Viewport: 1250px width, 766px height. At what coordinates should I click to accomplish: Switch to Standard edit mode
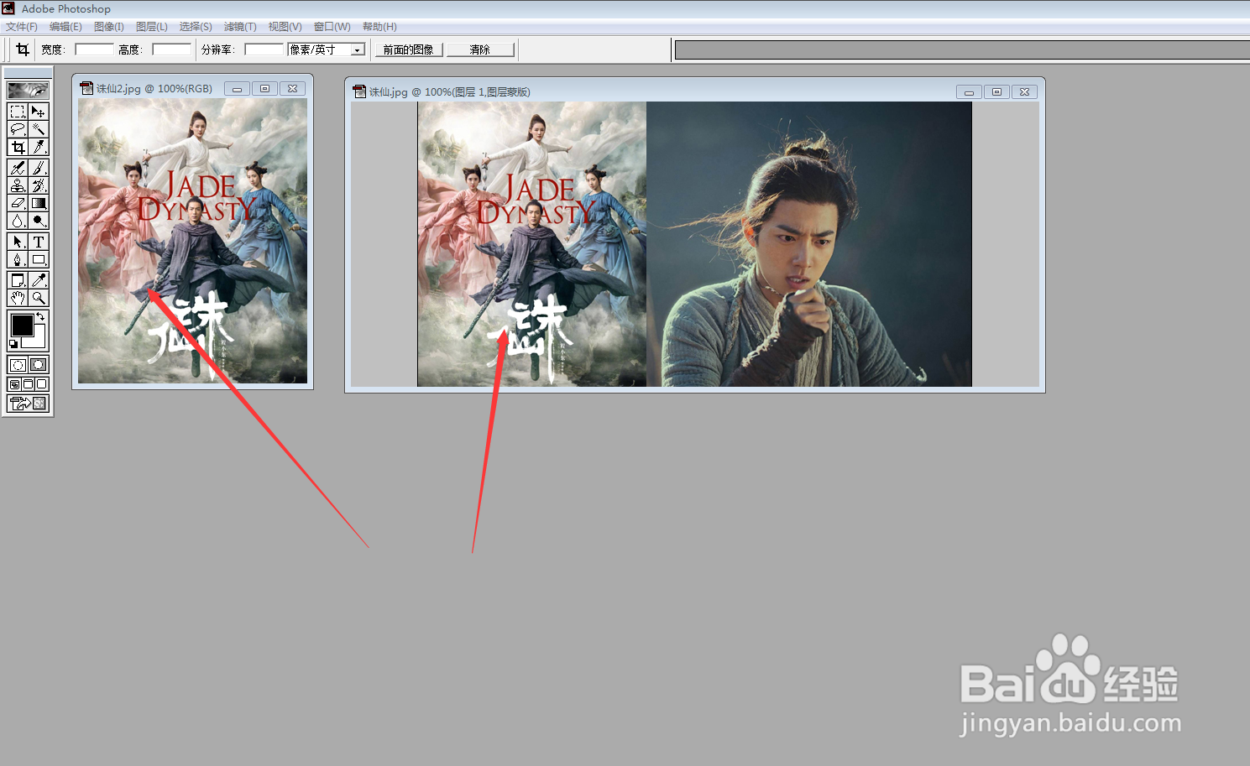coord(18,364)
